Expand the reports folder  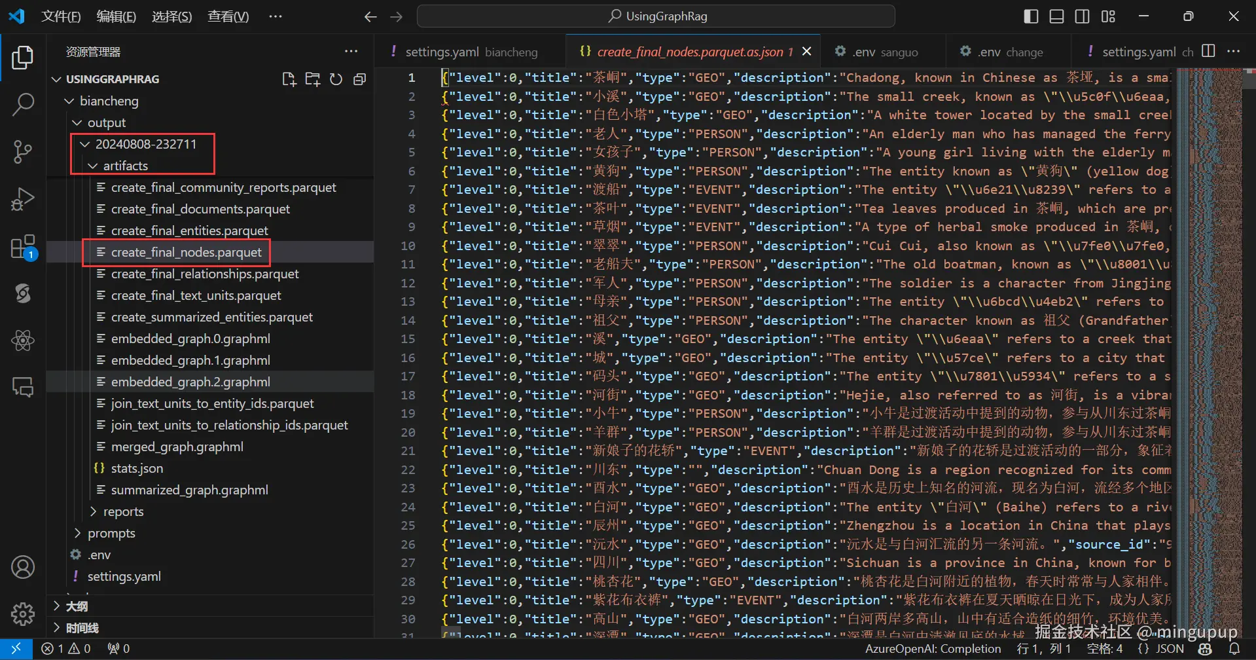tap(123, 511)
